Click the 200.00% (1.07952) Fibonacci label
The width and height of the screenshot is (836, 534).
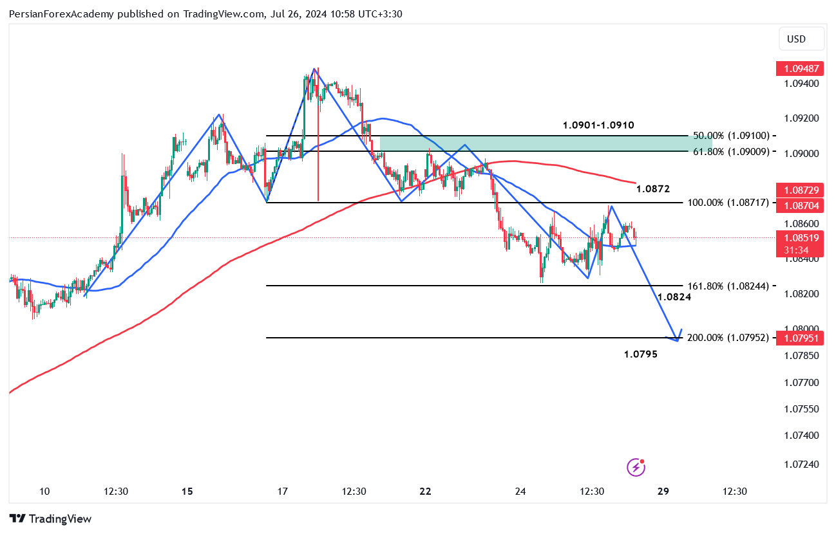click(728, 337)
